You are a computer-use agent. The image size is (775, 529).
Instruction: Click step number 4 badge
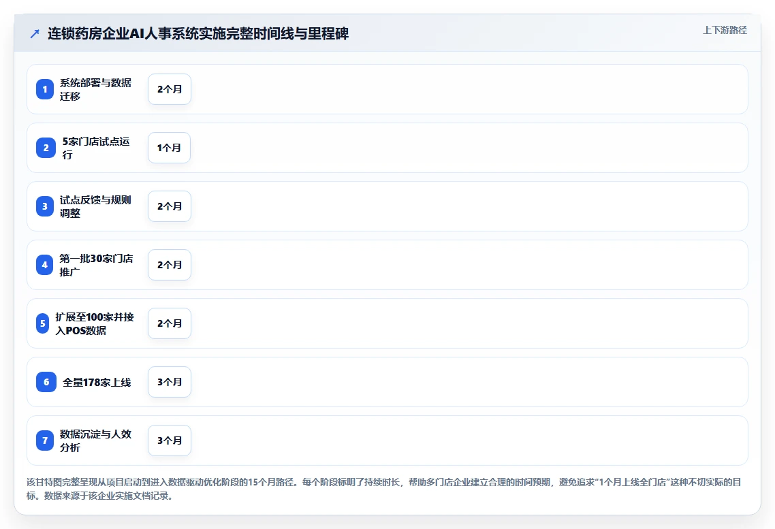(x=45, y=265)
